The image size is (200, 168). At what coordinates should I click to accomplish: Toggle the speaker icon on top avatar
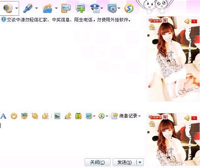(x=188, y=21)
